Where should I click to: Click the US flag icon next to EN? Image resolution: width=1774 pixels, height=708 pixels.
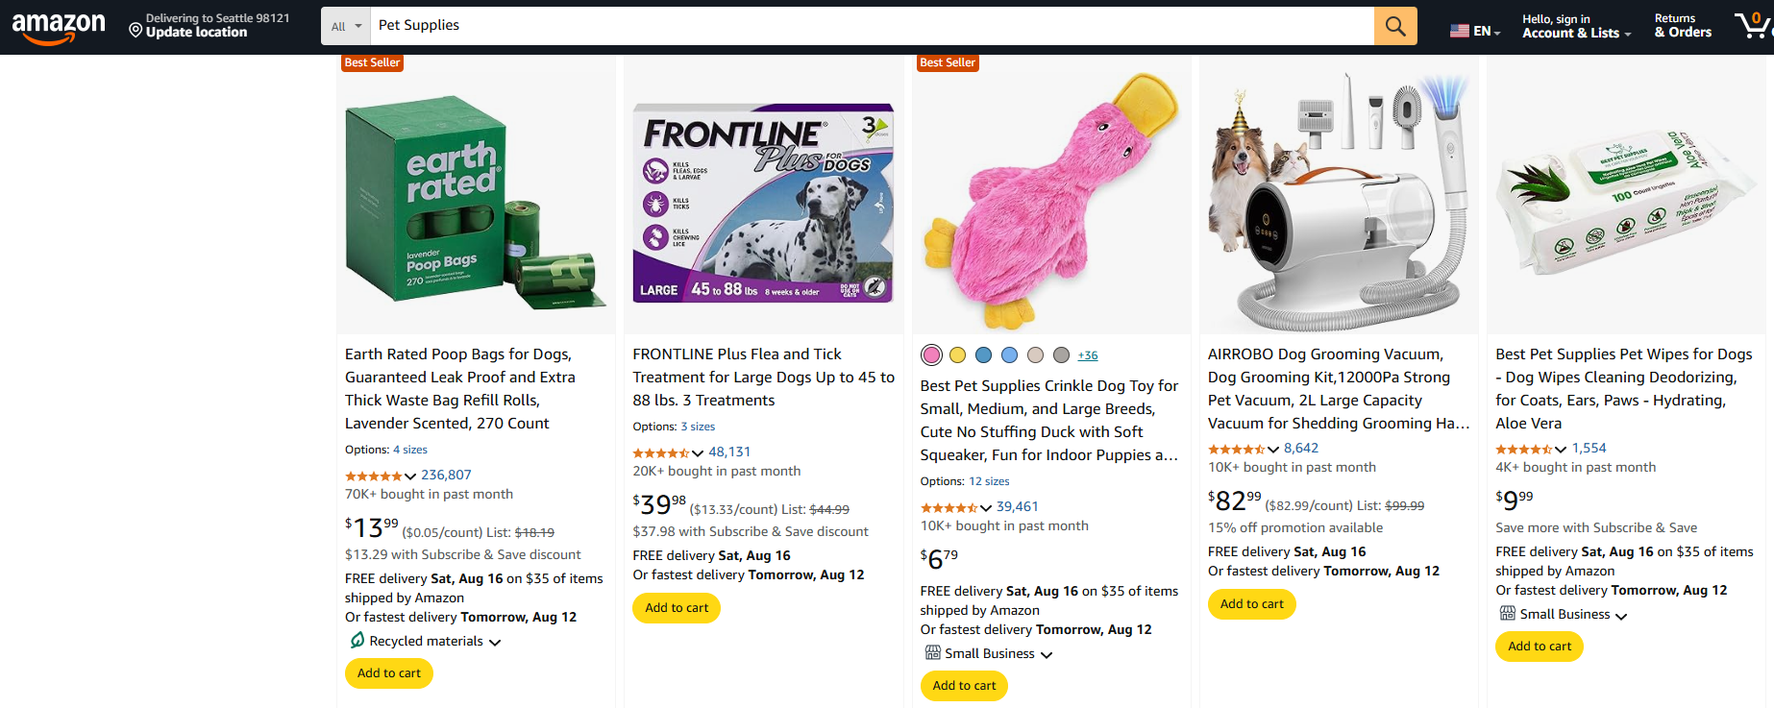tap(1459, 29)
